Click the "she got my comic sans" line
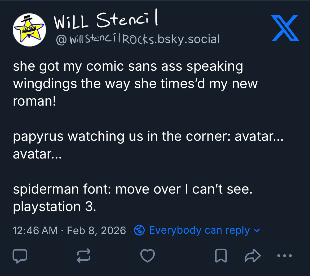Image resolution: width=310 pixels, height=276 pixels. pyautogui.click(x=128, y=66)
